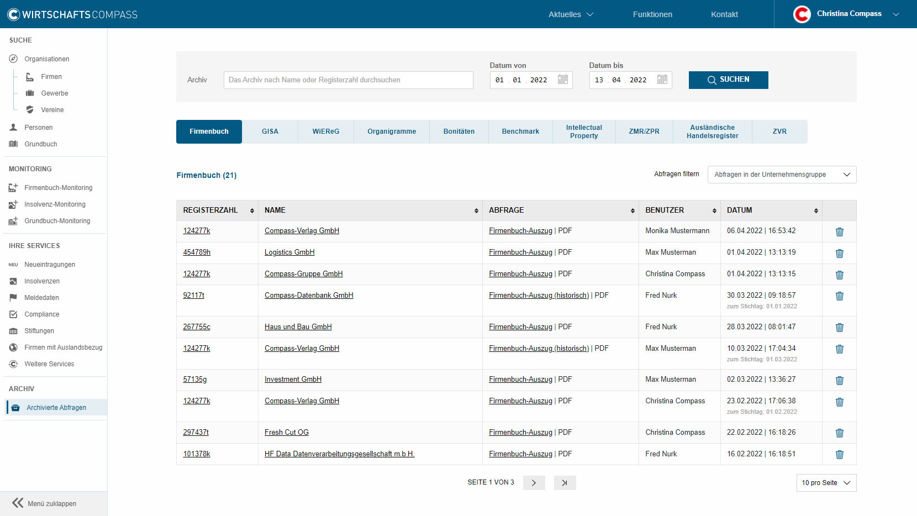This screenshot has height=516, width=917.
Task: Open Funktionen in top navigation
Action: pyautogui.click(x=652, y=14)
